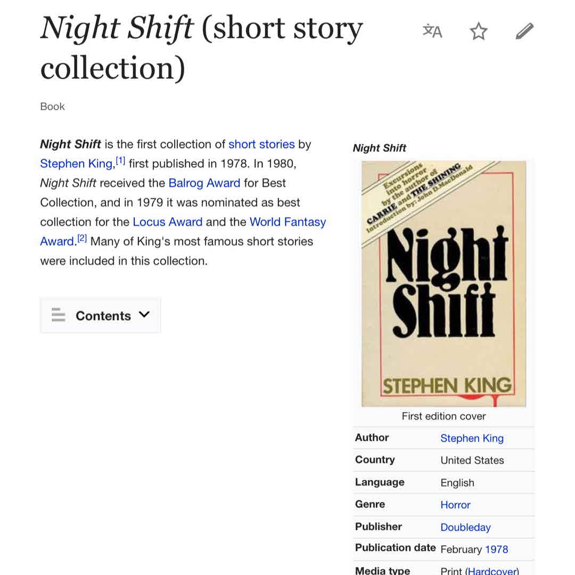575x575 pixels.
Task: Open the language translation icon
Action: [432, 31]
